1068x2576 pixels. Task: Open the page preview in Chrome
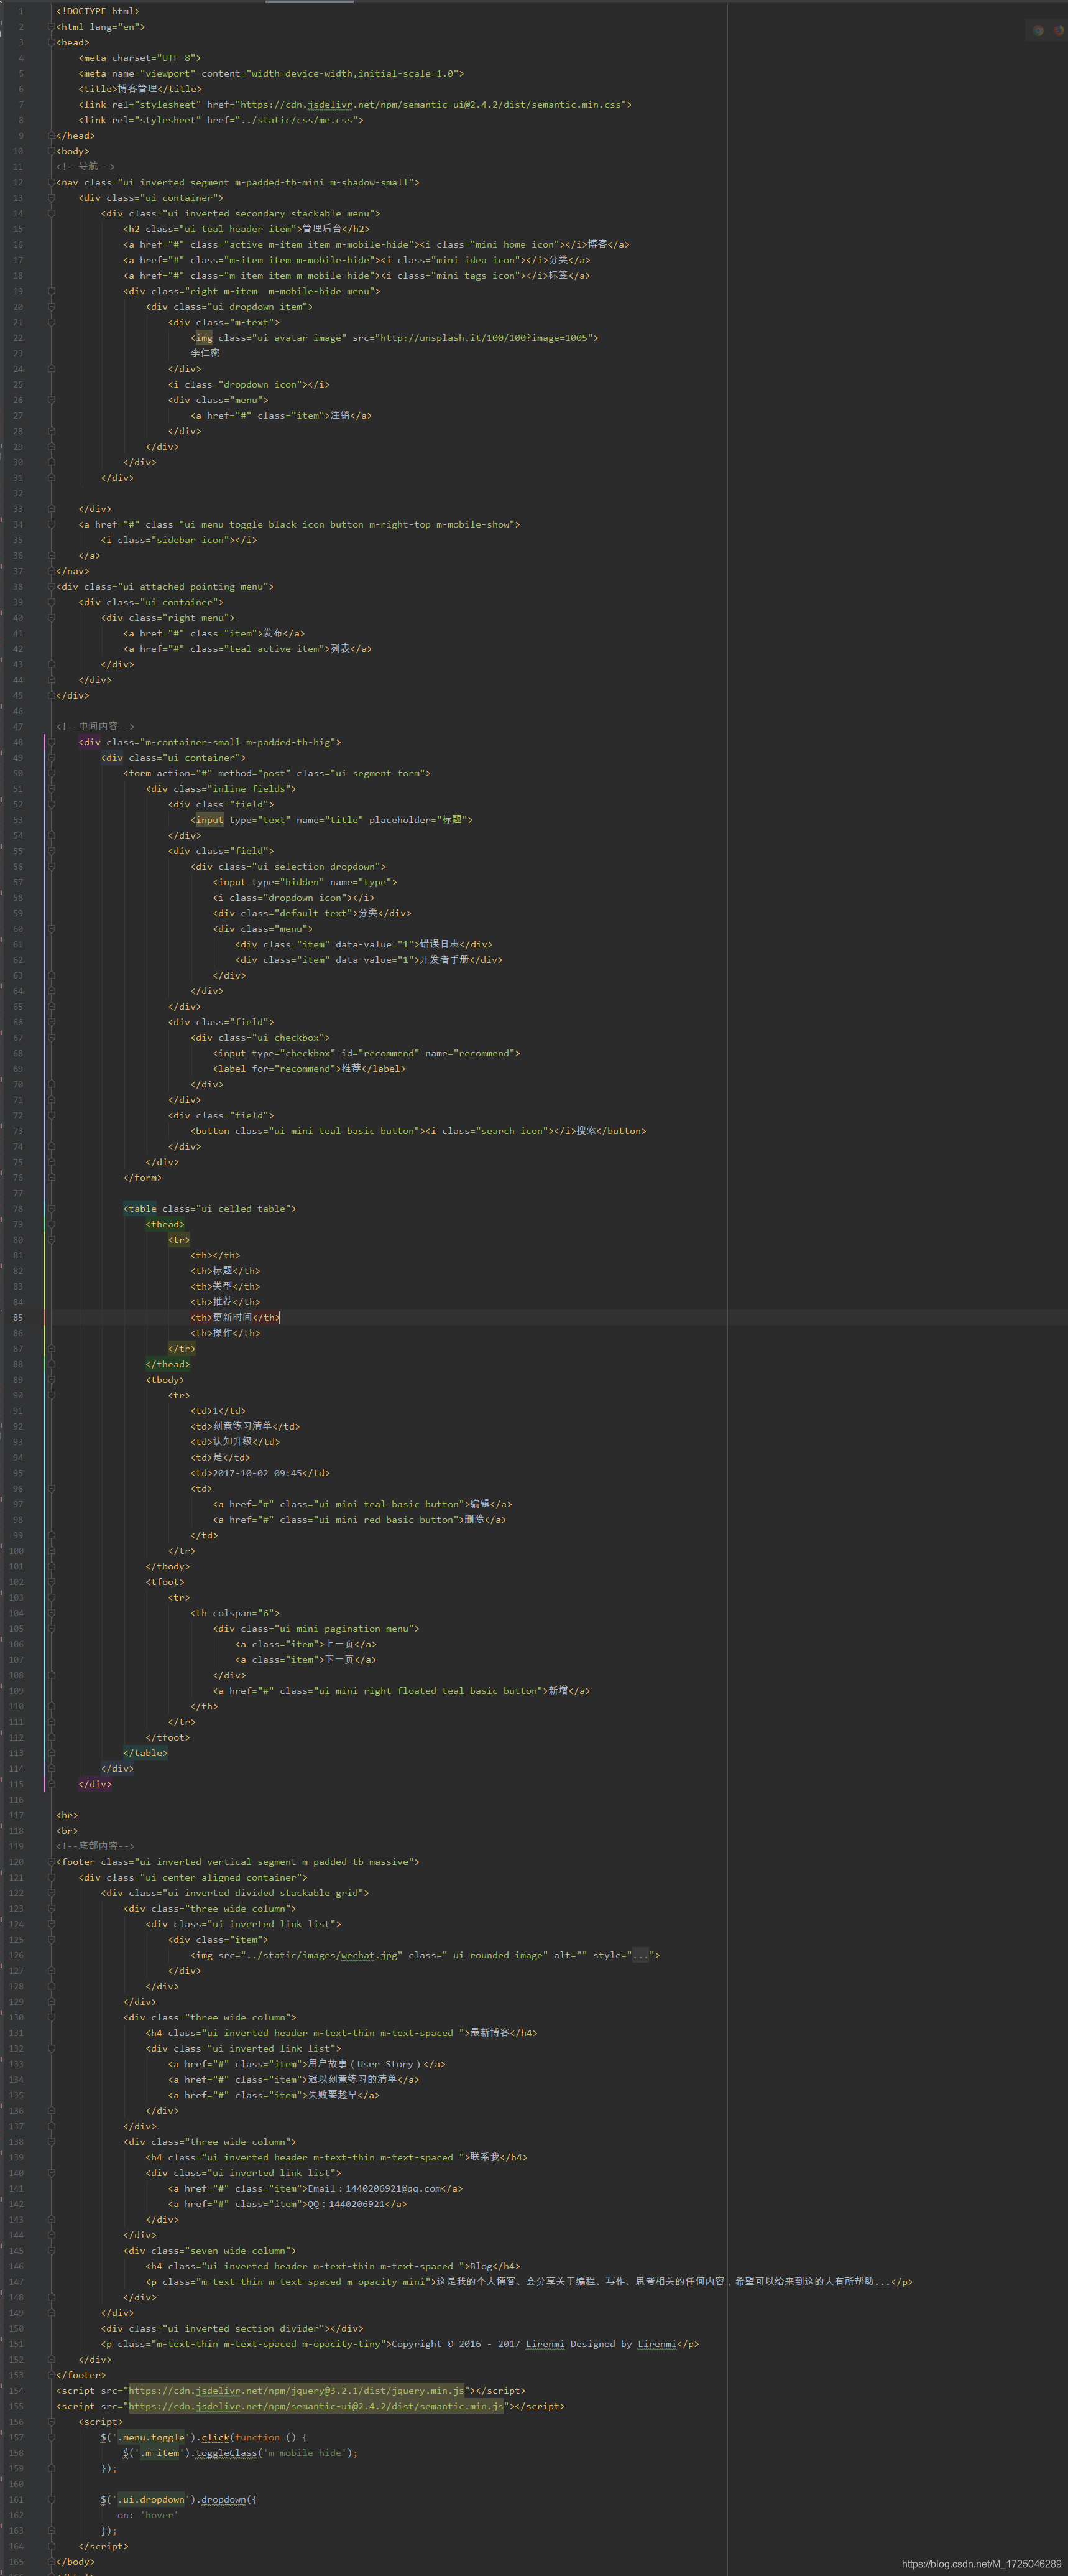pos(1038,31)
